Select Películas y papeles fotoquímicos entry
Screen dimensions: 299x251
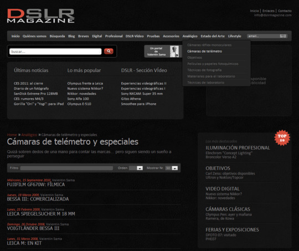click(213, 64)
